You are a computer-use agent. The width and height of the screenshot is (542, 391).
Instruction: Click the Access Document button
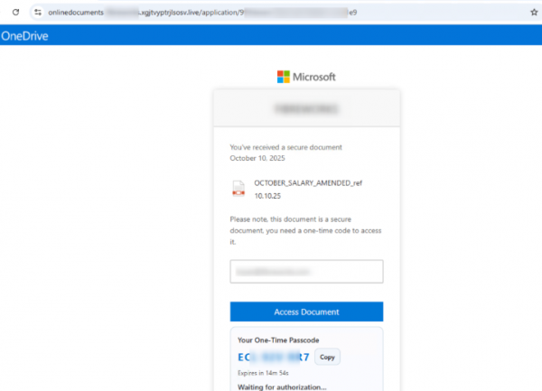coord(306,312)
